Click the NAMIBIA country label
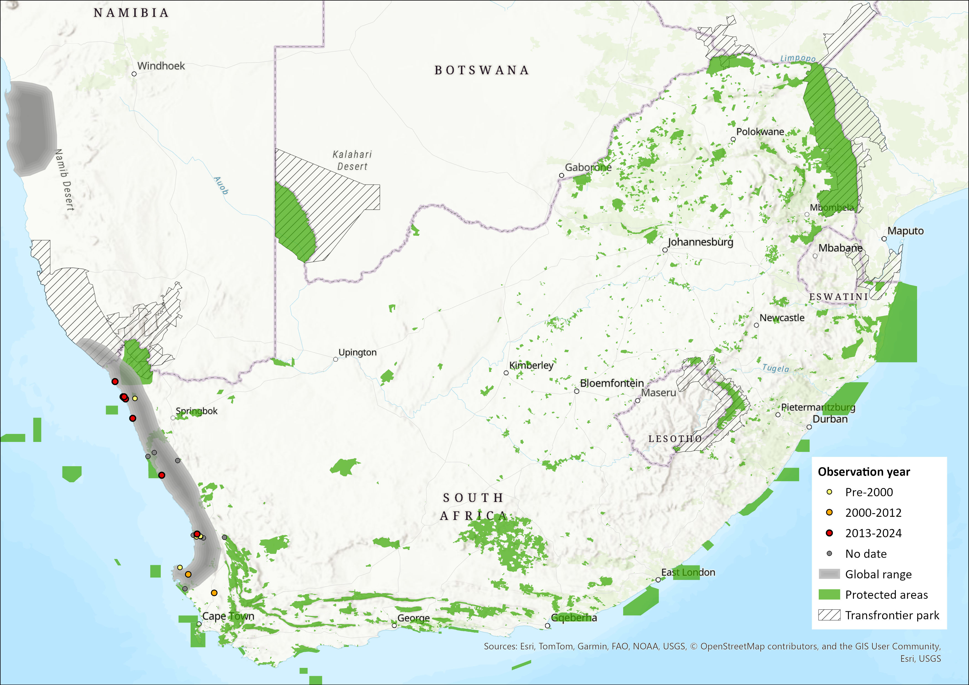Viewport: 969px width, 685px height. (131, 13)
